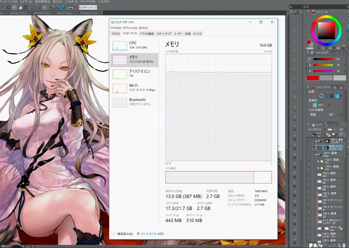Screen dimensions: 349x248
Task: Click the deselect (dotted circle) toolbar icon
Action: point(9,7)
